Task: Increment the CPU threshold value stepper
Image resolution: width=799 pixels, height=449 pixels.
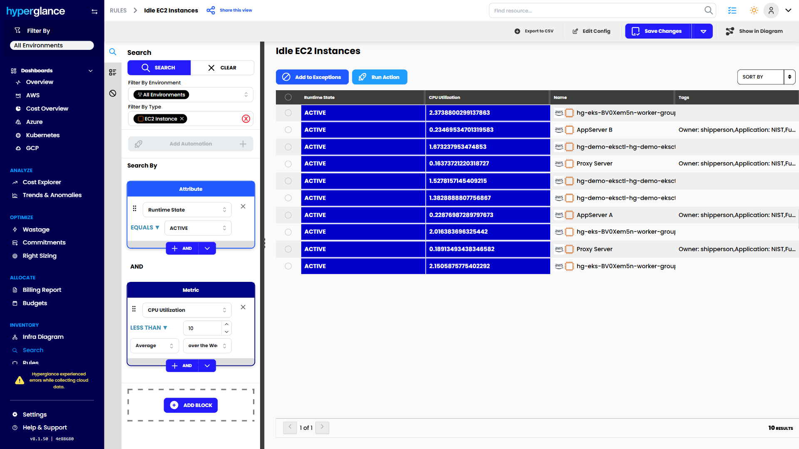Action: (226, 324)
